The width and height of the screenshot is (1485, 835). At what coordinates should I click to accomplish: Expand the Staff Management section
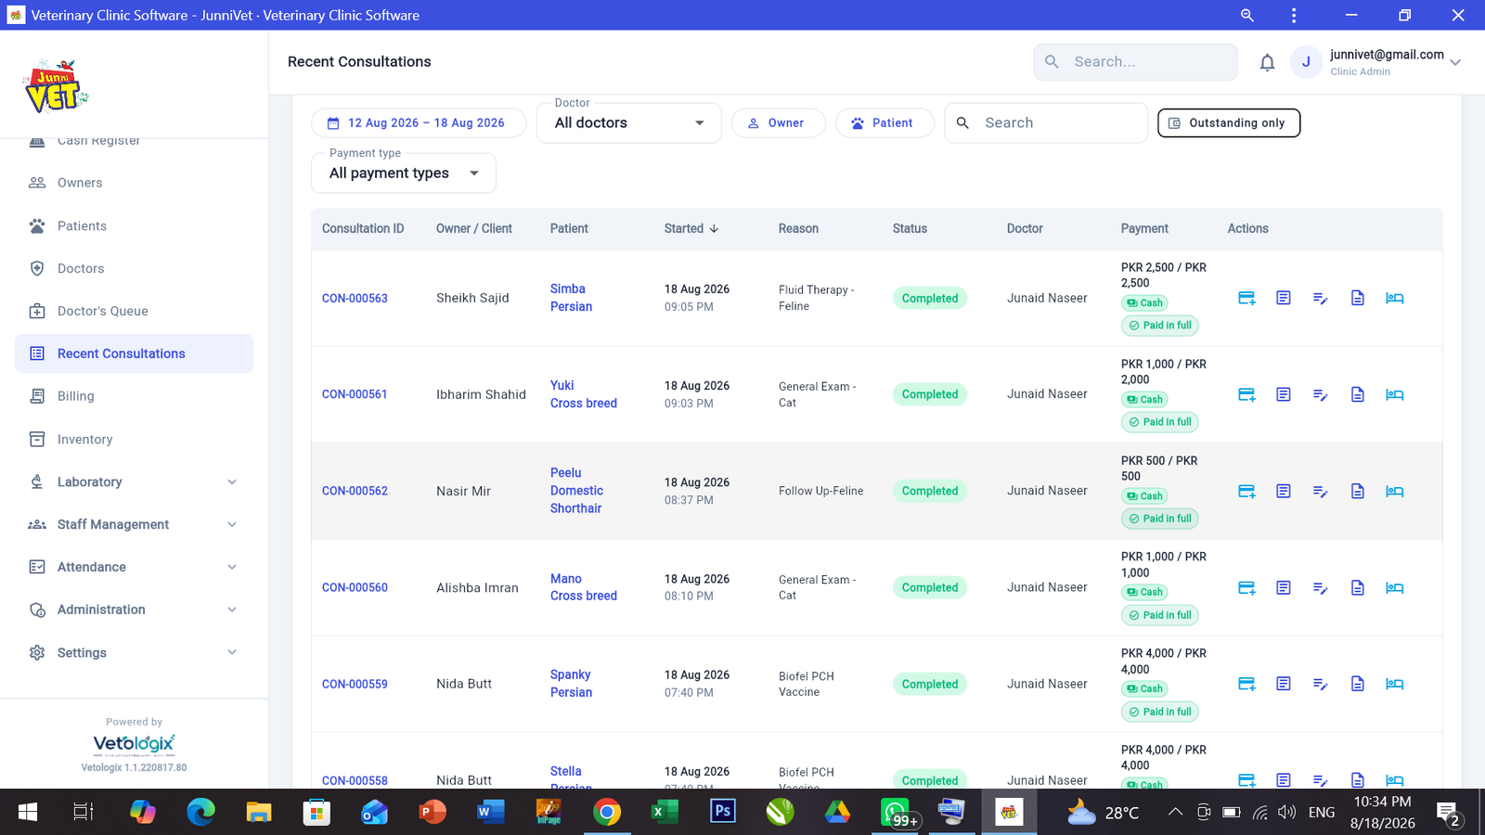pyautogui.click(x=134, y=524)
